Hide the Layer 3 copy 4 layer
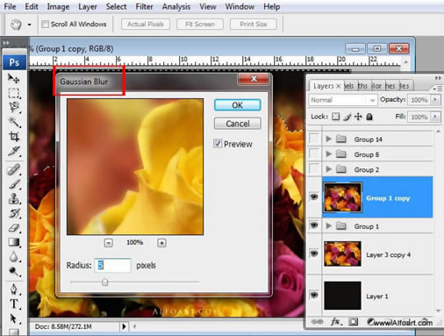 click(314, 254)
